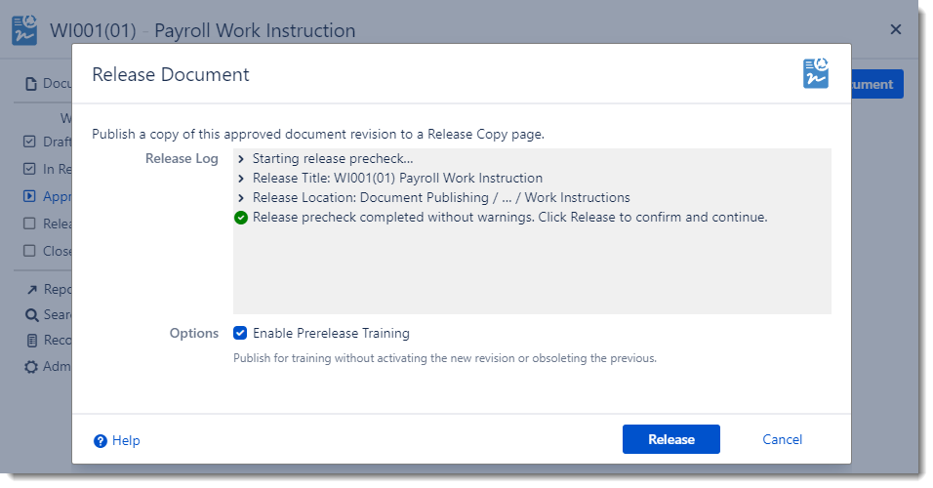Click the Document page icon in sidebar
Image resolution: width=933 pixels, height=488 pixels.
(30, 84)
